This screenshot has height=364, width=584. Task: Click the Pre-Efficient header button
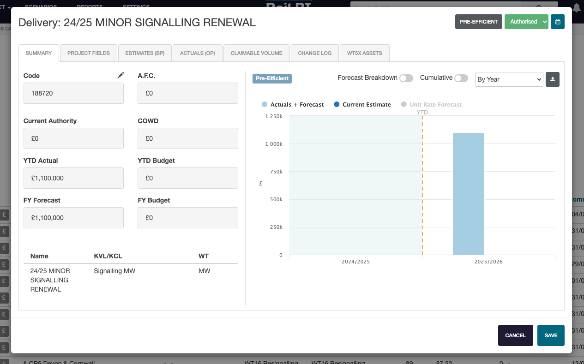478,22
